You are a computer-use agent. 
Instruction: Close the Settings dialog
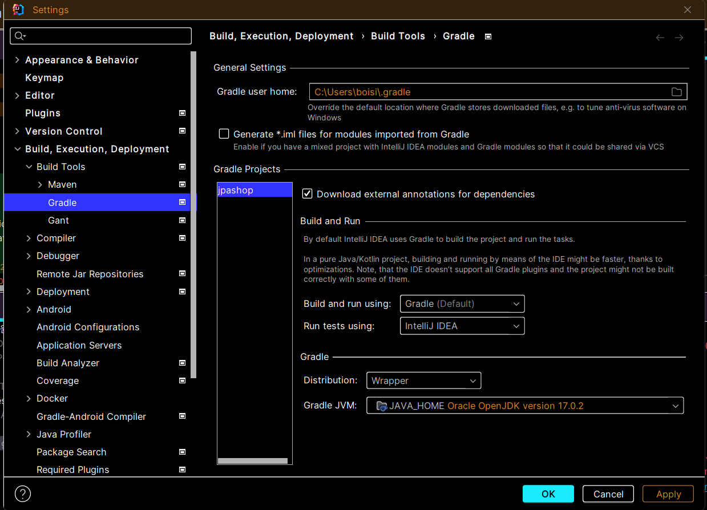point(688,10)
